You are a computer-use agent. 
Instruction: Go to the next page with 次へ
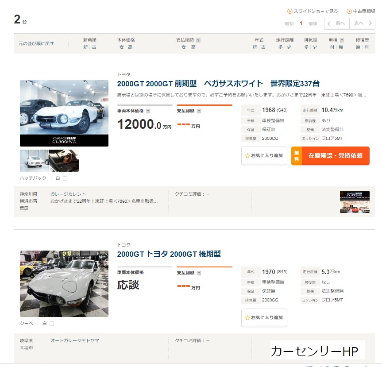click(x=363, y=23)
